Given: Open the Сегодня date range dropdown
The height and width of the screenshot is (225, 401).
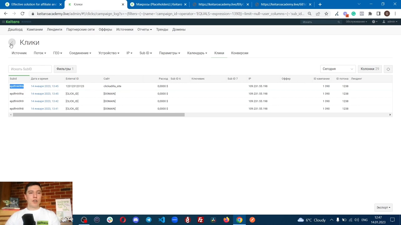Looking at the screenshot, I should click(x=338, y=69).
